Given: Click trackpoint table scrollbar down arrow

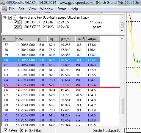Looking at the screenshot, I should (x=122, y=123).
